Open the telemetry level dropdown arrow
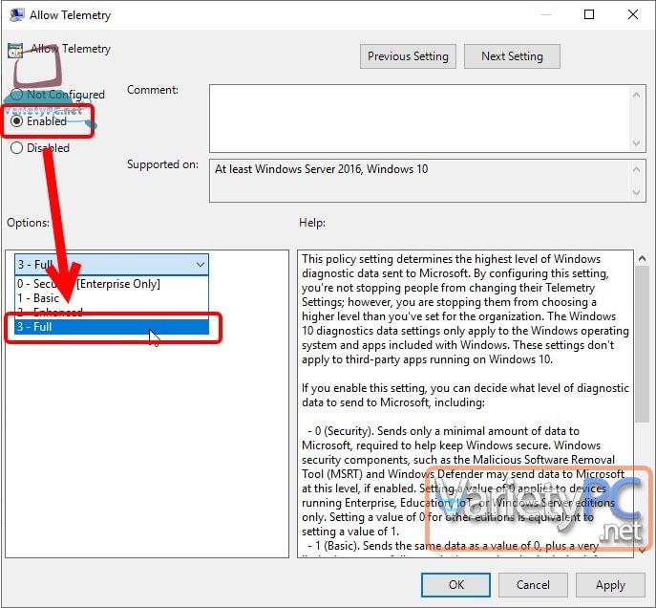 tap(200, 265)
